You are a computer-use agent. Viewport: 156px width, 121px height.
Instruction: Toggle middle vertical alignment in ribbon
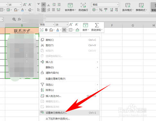[x=43, y=4]
